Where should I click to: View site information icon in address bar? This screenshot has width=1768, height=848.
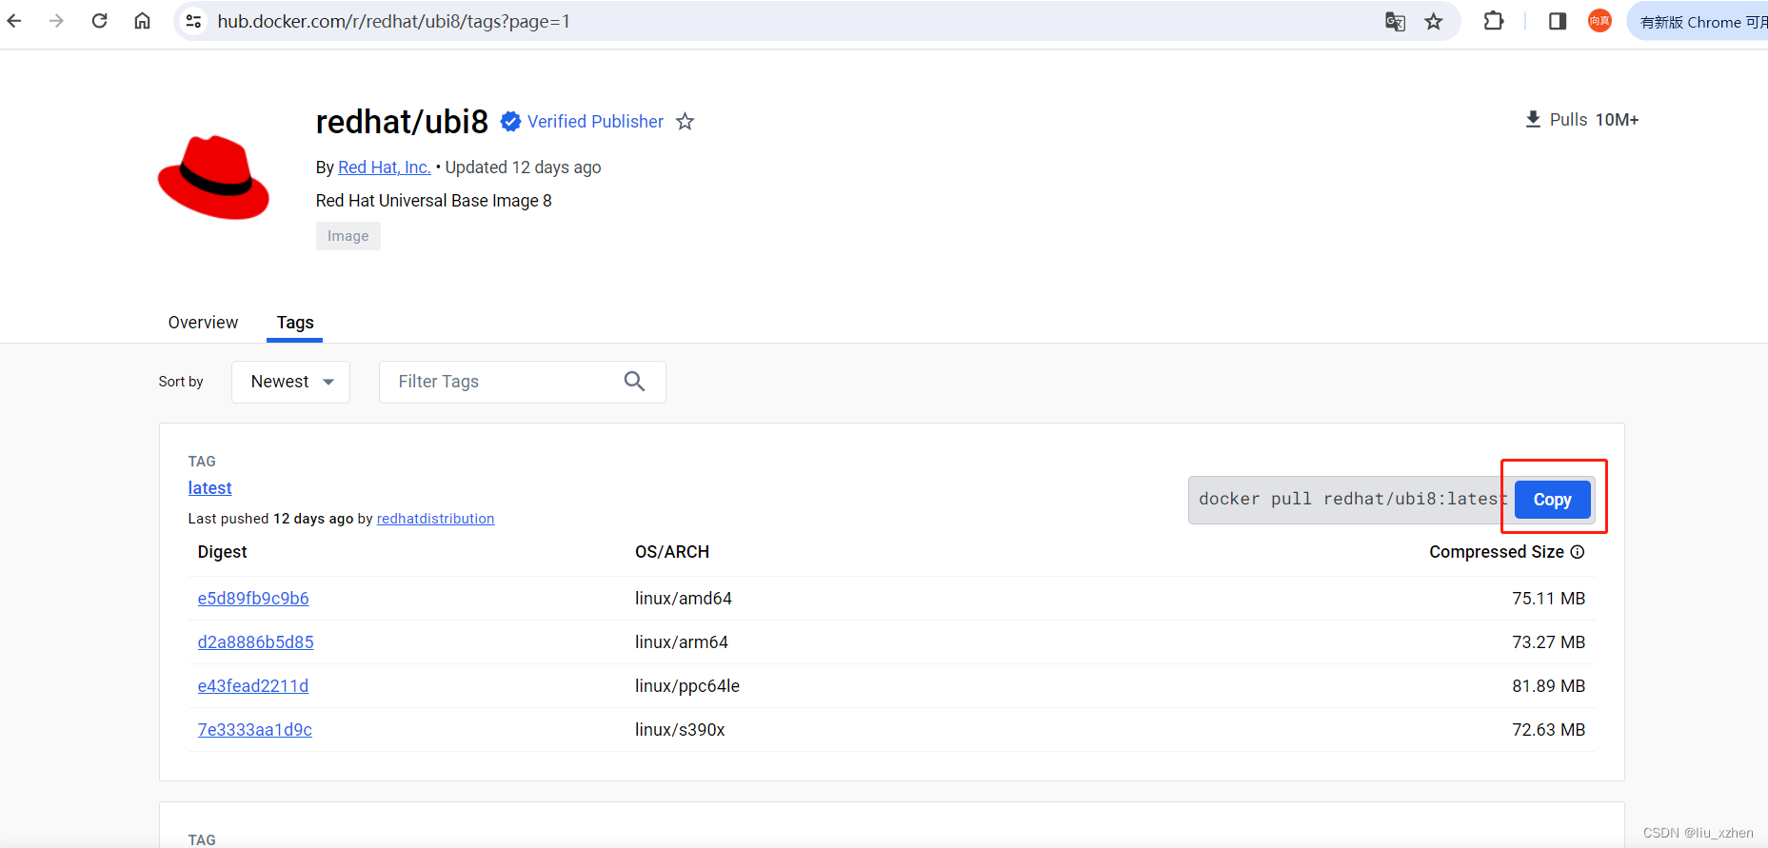tap(194, 21)
